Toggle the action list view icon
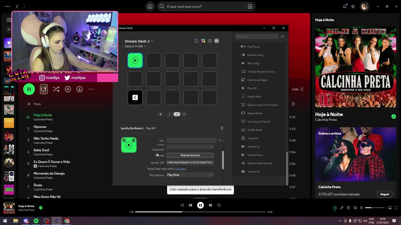Screen dimensions: 401x225 pyautogui.click(x=283, y=37)
